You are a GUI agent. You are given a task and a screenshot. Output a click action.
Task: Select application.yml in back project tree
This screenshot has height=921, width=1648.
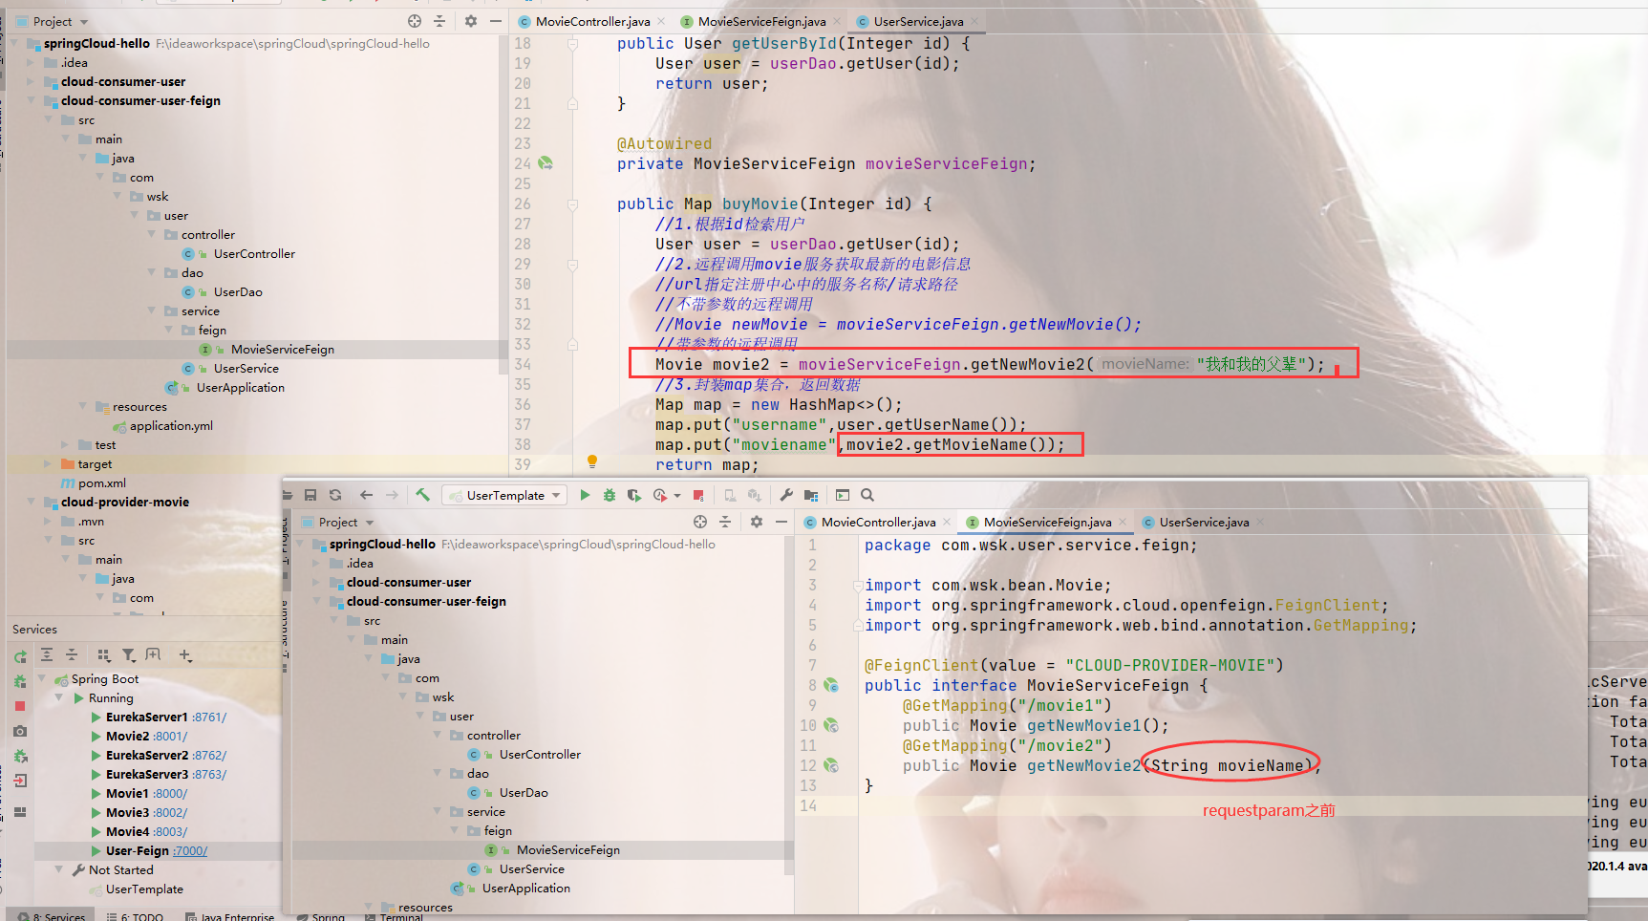click(171, 426)
